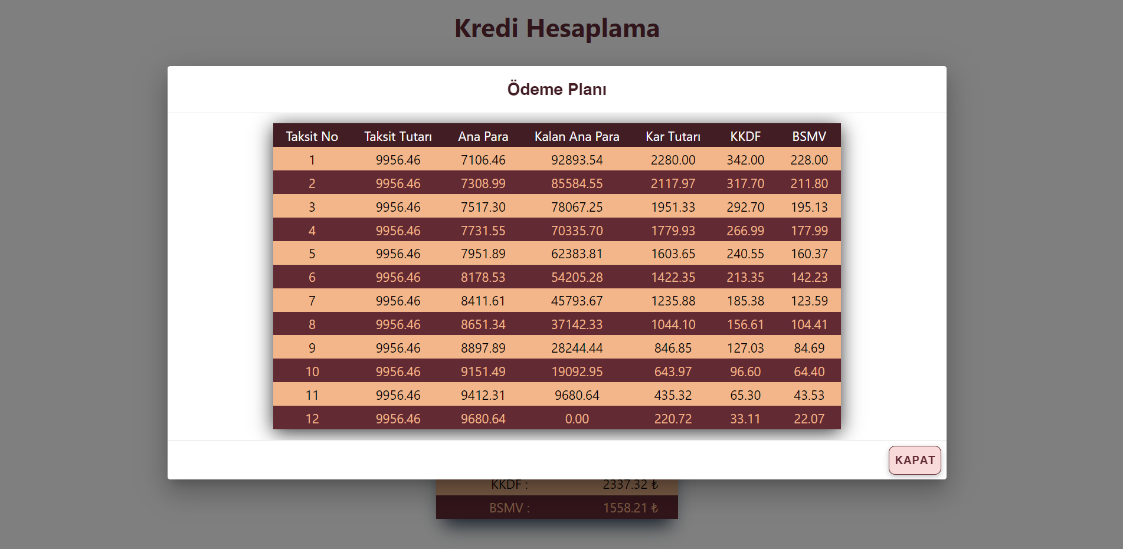Click the KKDF column header
Screen dimensions: 1123x549
pyautogui.click(x=745, y=136)
